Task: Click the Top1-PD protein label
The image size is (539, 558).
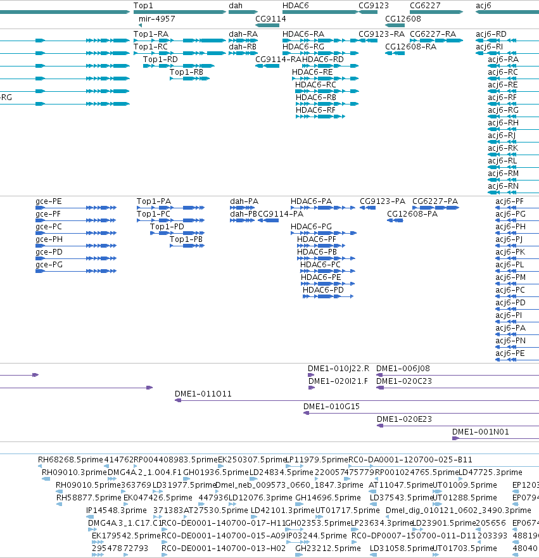Action: pyautogui.click(x=167, y=227)
